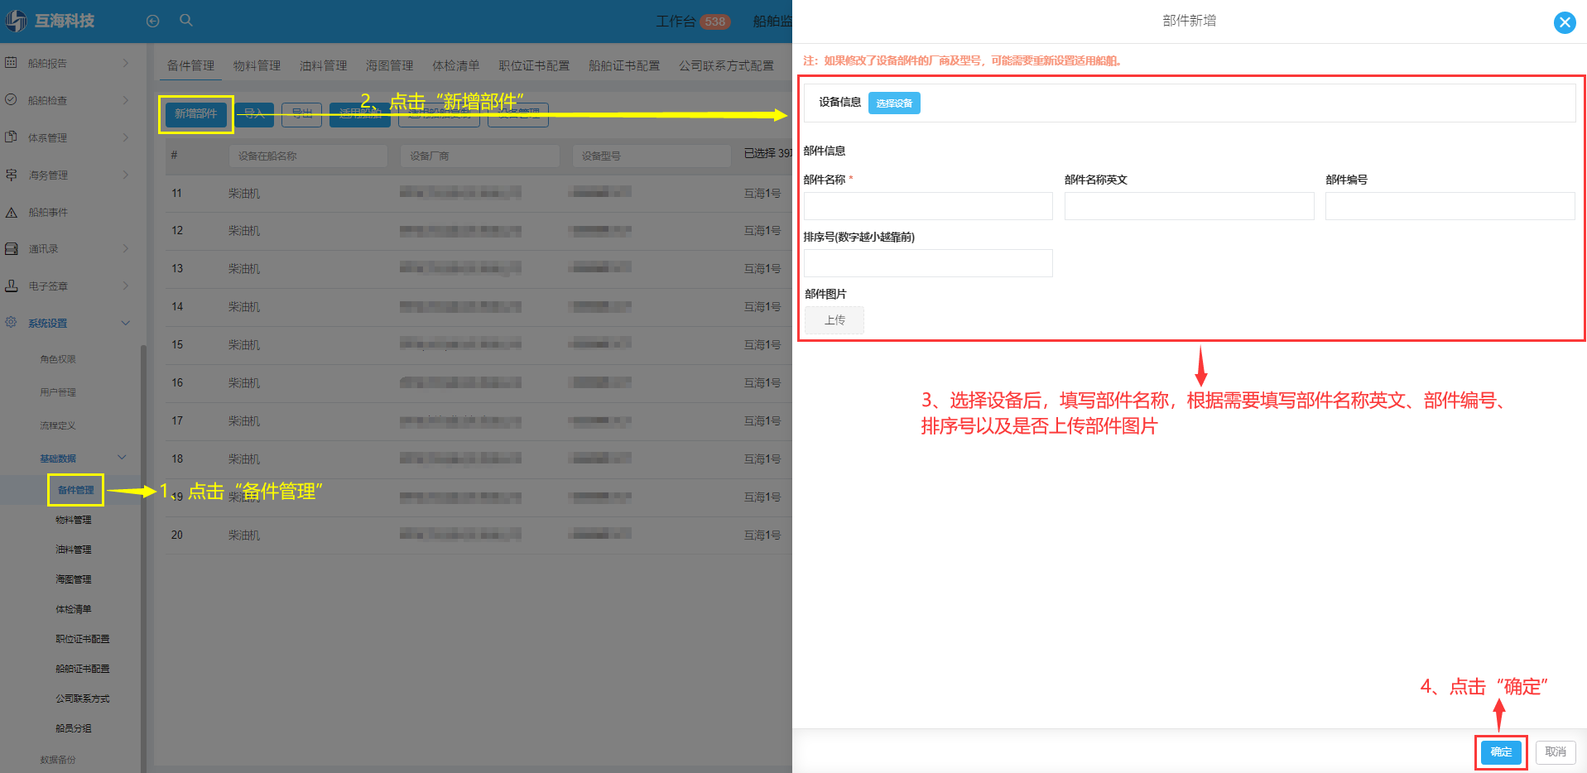Focus the 设备型号 filter field
The image size is (1587, 773).
coord(652,156)
